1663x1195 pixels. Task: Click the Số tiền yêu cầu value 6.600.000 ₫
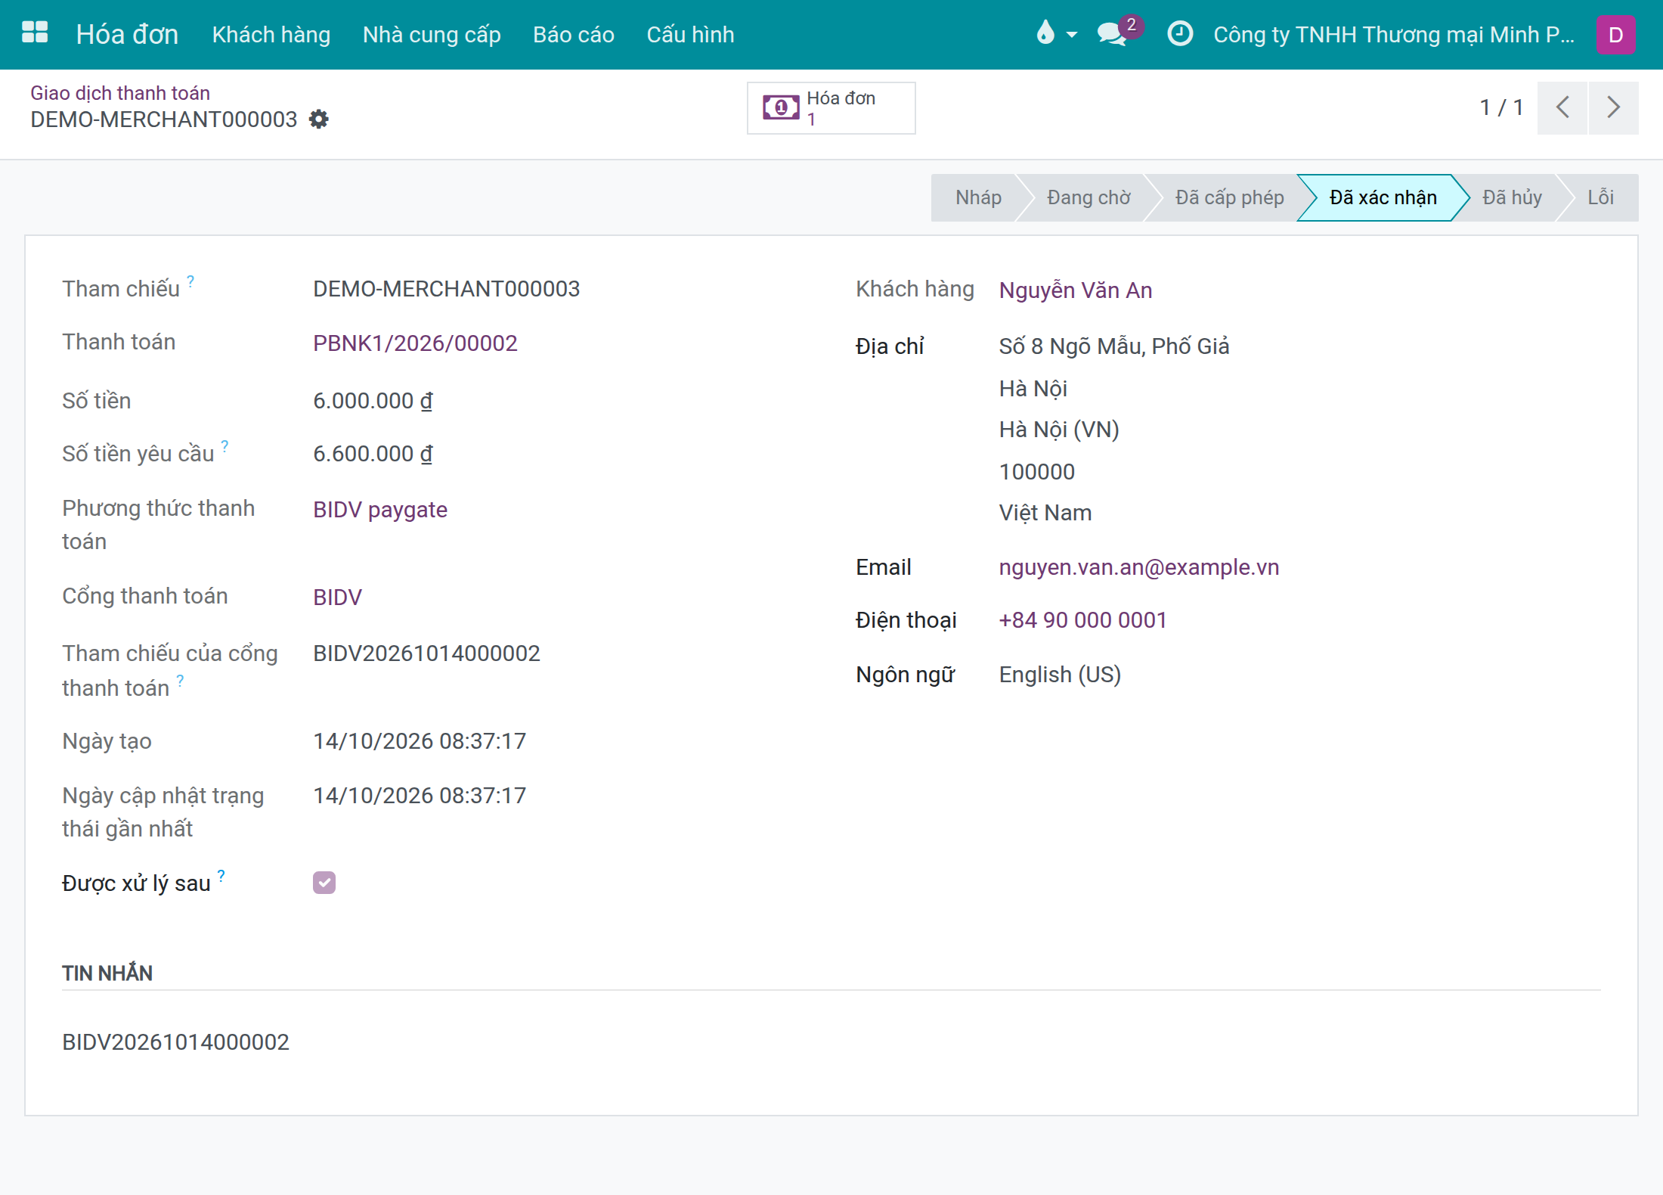click(373, 454)
